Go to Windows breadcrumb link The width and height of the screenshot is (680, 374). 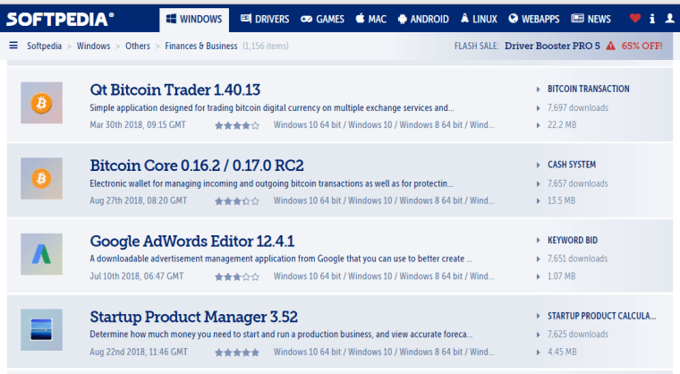coord(93,46)
